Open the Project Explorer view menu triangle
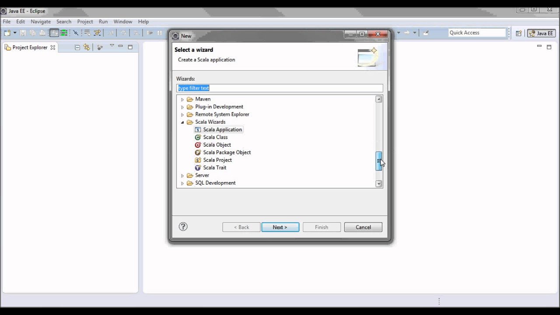Image resolution: width=560 pixels, height=315 pixels. pos(112,46)
